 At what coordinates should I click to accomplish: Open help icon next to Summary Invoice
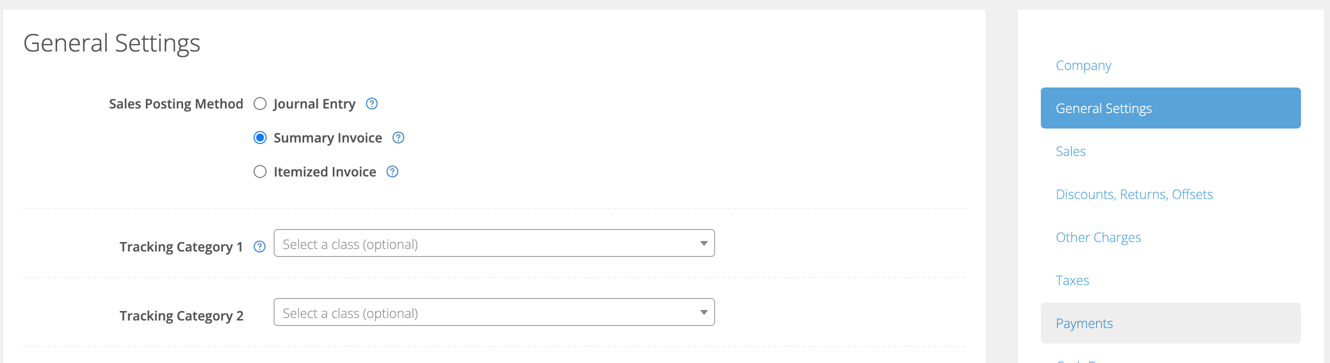point(398,137)
